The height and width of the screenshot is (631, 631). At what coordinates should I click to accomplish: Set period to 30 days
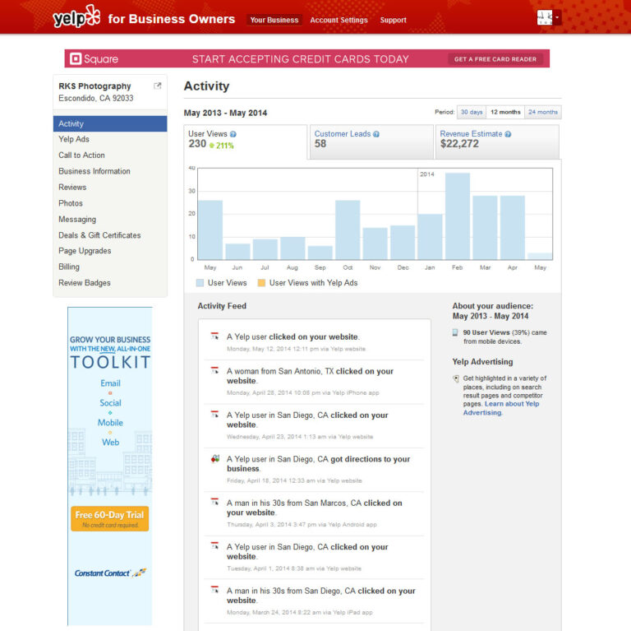point(471,112)
